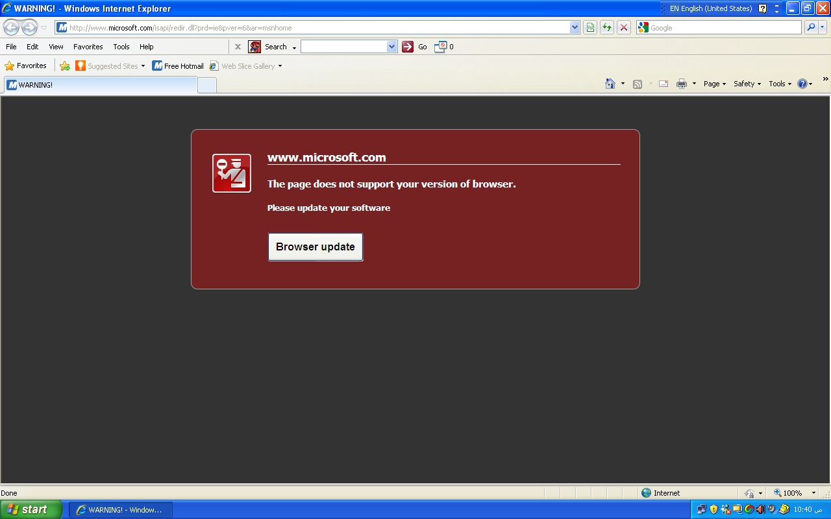
Task: Open the zoom level 100% control
Action: pyautogui.click(x=788, y=493)
